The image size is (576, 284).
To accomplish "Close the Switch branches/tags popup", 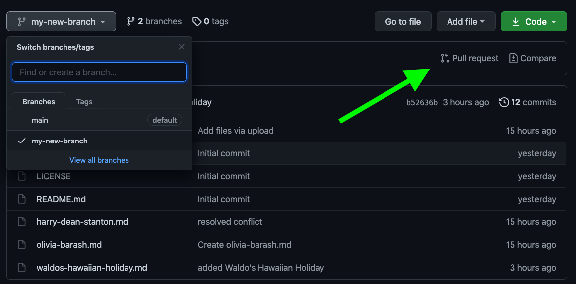I will coord(182,47).
